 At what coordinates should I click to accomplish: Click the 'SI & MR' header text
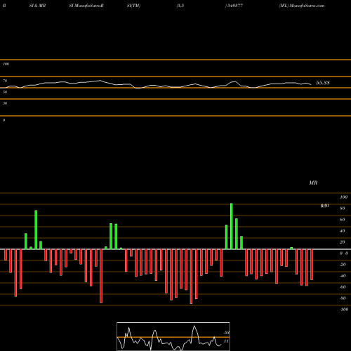pos(37,6)
